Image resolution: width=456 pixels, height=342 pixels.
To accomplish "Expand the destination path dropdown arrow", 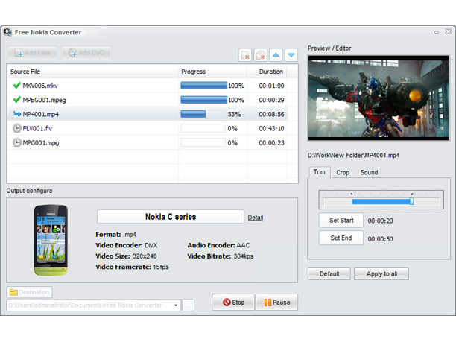I will [x=176, y=305].
